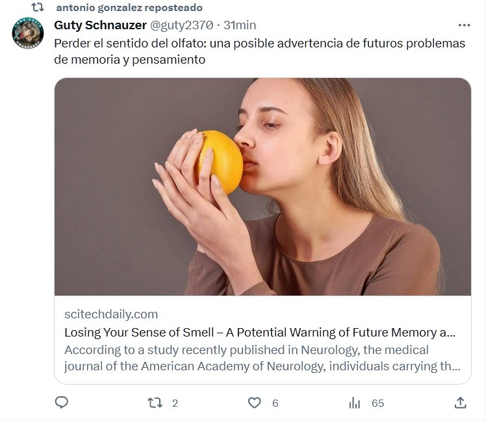The width and height of the screenshot is (486, 421).
Task: Open the three-dot more options menu
Action: click(x=464, y=25)
